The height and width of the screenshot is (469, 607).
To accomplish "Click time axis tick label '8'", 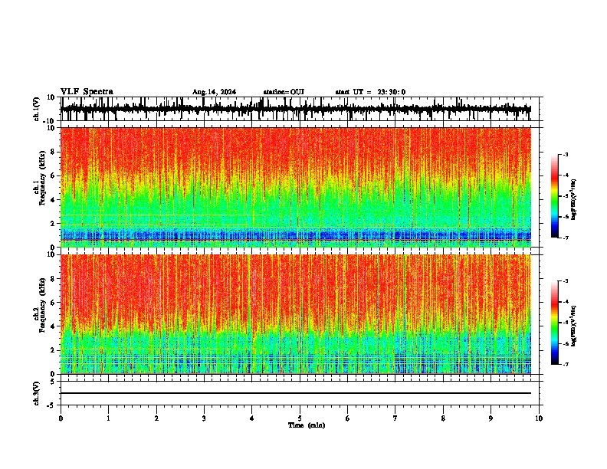I will [x=443, y=418].
